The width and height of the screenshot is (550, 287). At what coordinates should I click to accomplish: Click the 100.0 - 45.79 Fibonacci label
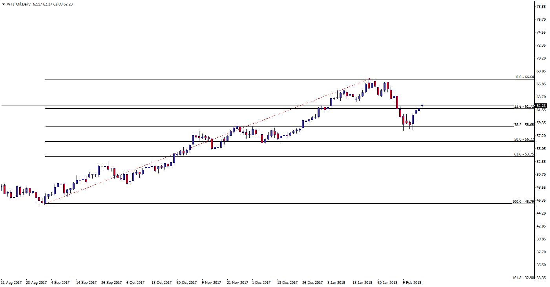click(523, 202)
